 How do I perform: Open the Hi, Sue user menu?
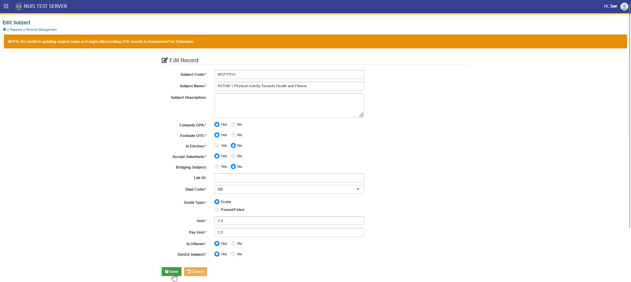pyautogui.click(x=610, y=6)
